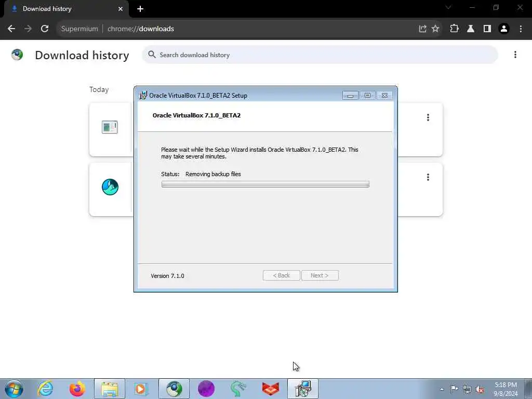The height and width of the screenshot is (399, 532).
Task: Click the bold 'Oracle VirtualBox 7.1.0_BETA2' heading
Action: tap(196, 115)
